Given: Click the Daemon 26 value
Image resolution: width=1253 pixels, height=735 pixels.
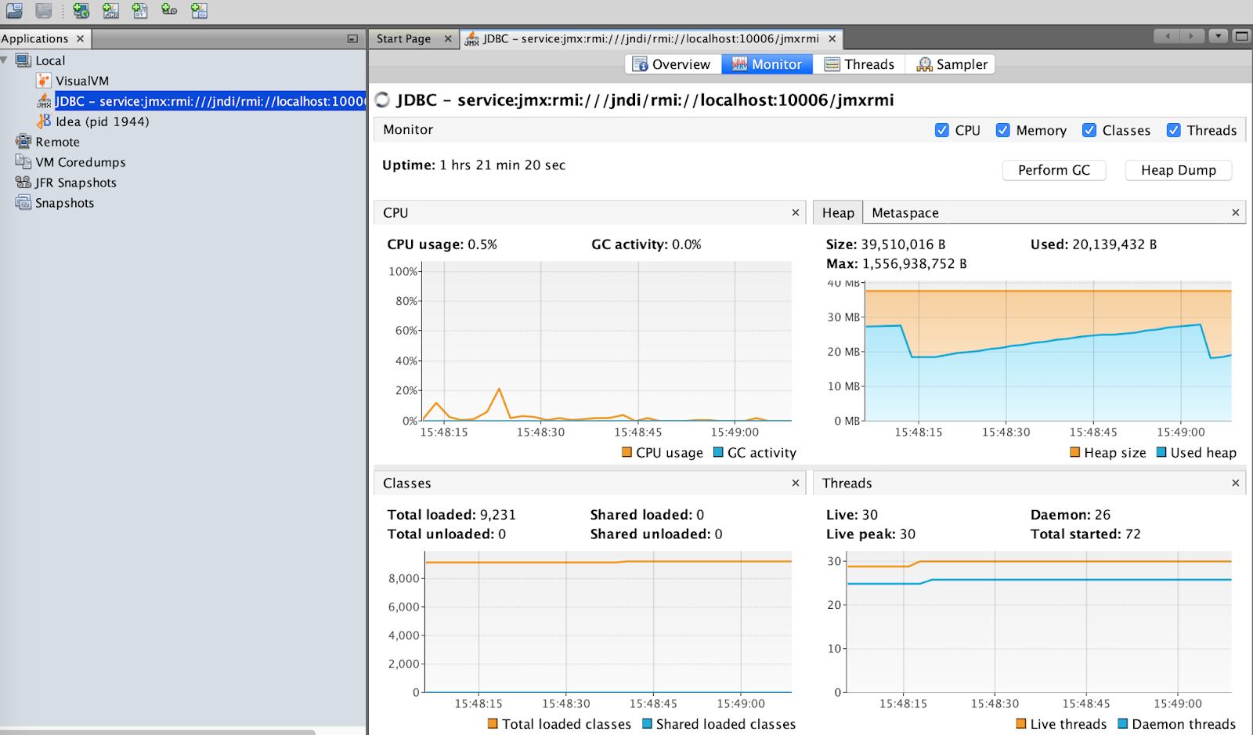Looking at the screenshot, I should (x=1103, y=515).
